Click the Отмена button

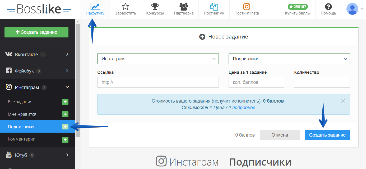click(x=280, y=135)
